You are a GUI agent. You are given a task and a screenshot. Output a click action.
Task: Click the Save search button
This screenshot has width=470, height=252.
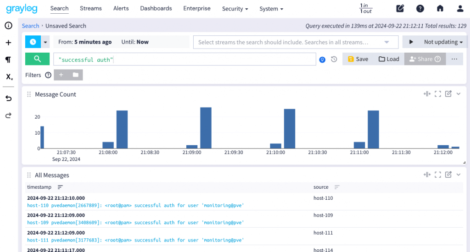358,59
